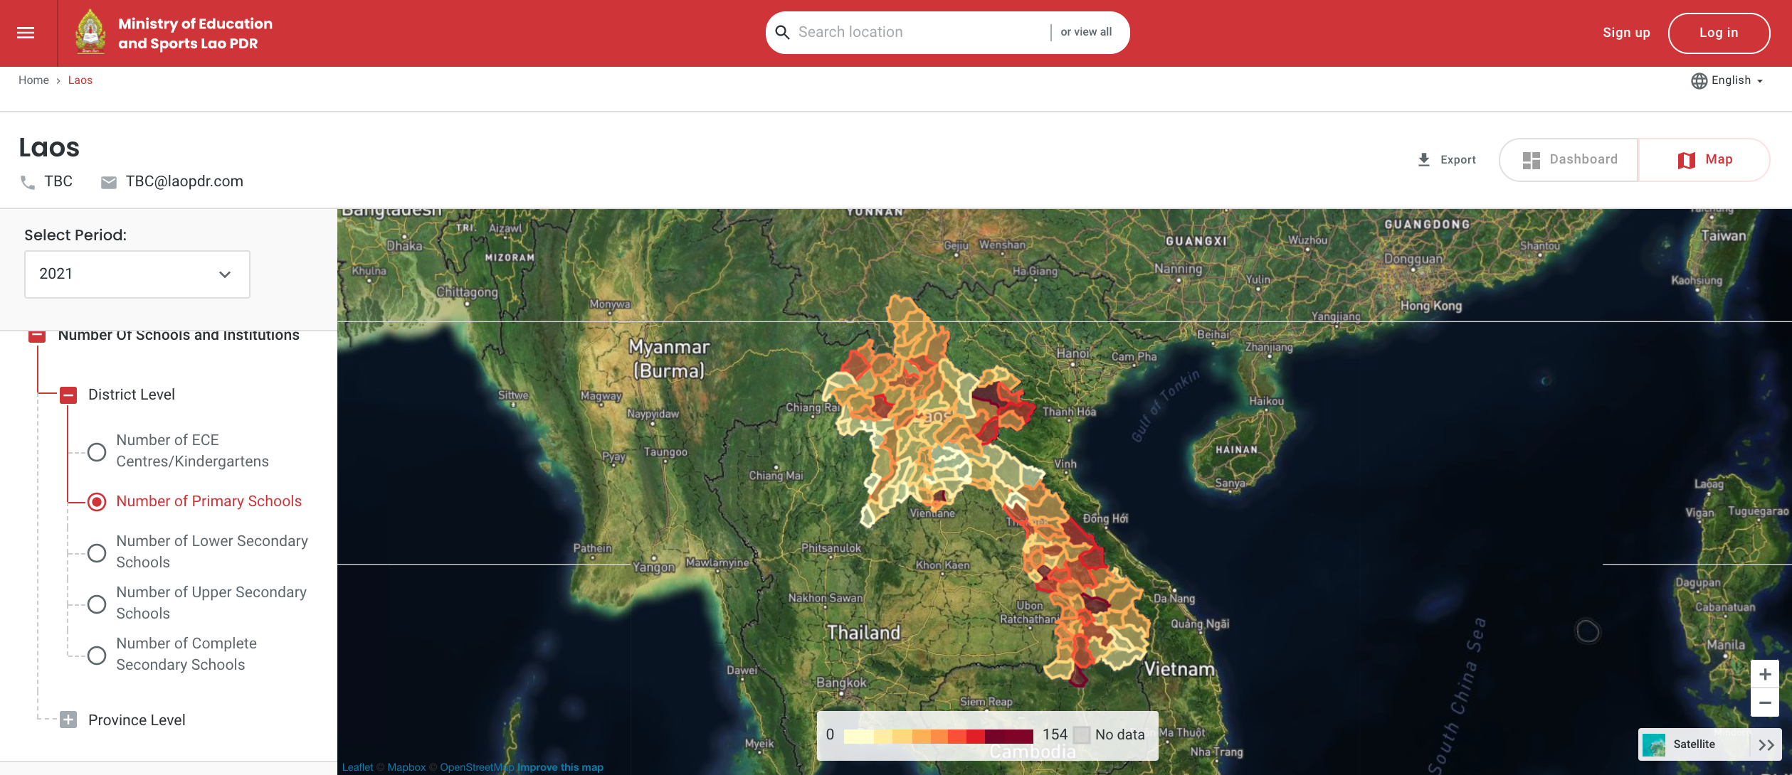
Task: Select Number of Complete Secondary Schools radio
Action: 97,655
